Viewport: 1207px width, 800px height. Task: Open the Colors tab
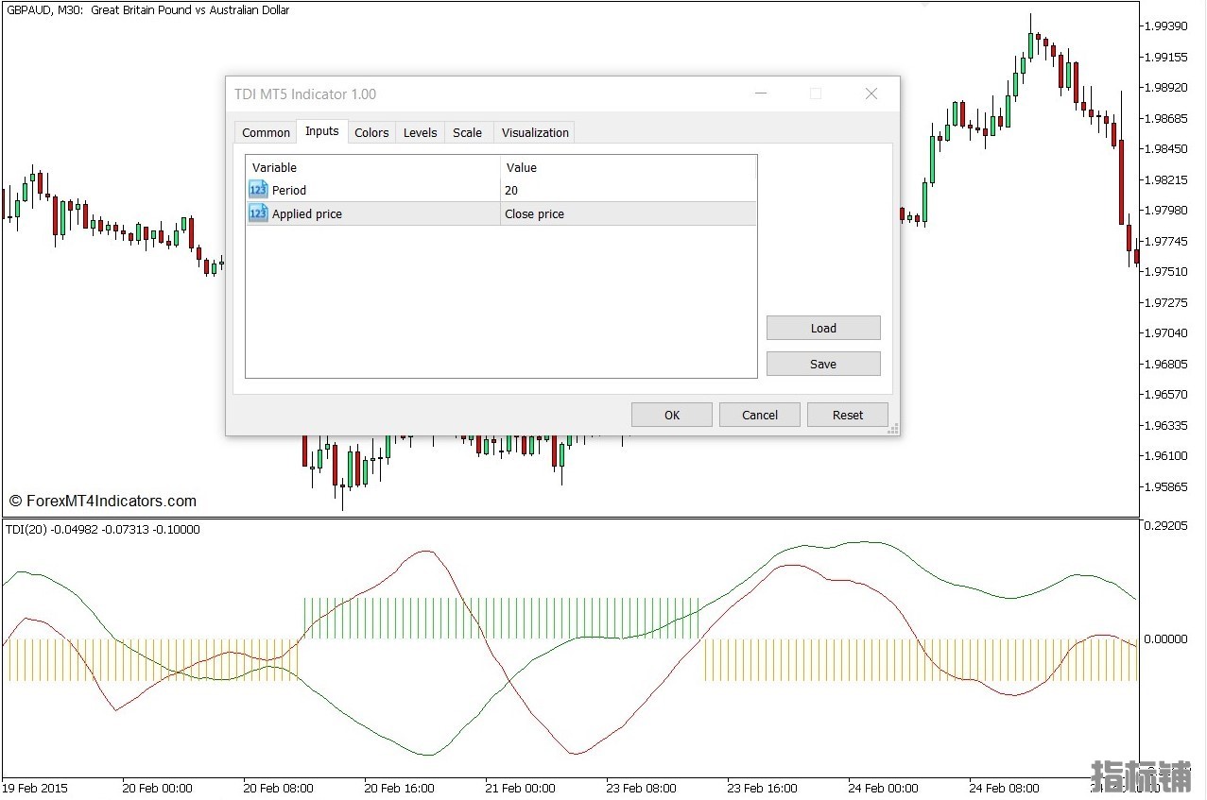pos(371,132)
